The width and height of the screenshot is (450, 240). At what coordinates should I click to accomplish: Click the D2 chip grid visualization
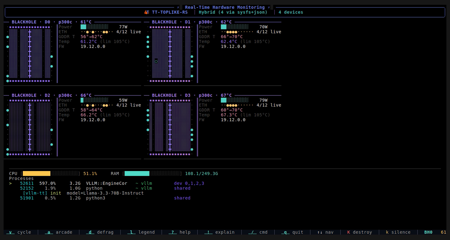(x=30, y=127)
